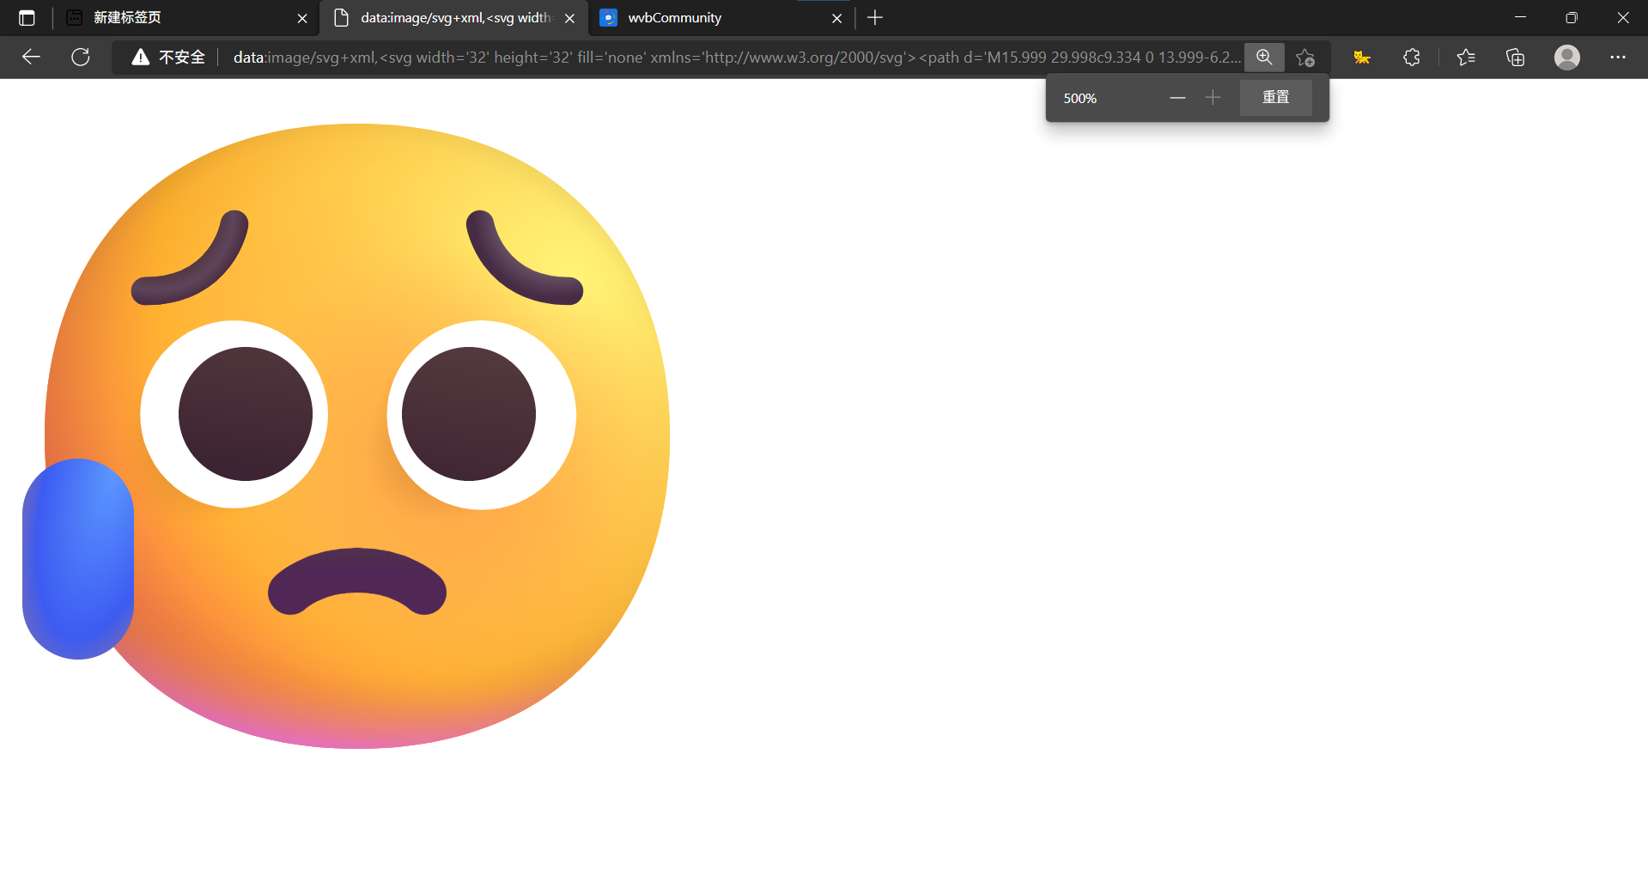The image size is (1648, 882).
Task: Close the 新建标签页 tab
Action: (302, 18)
